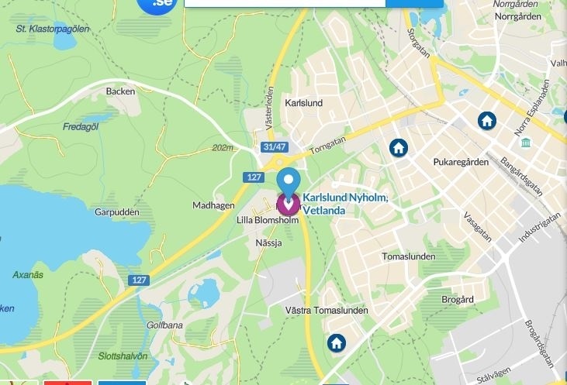The height and width of the screenshot is (385, 567).
Task: Click the blue search button beside input
Action: tap(414, 3)
